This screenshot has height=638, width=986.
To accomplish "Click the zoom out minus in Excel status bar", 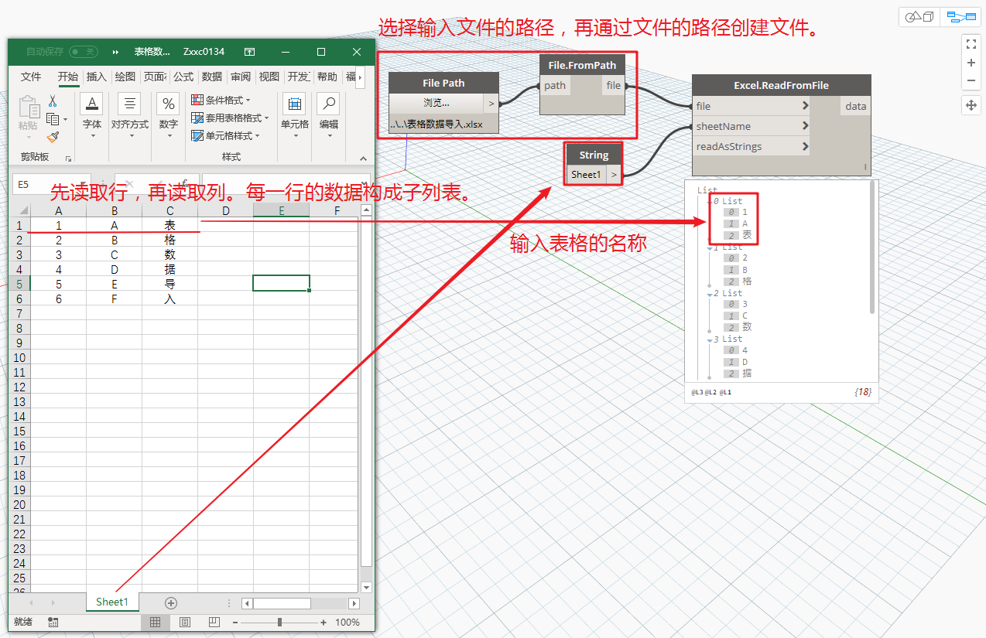I will 235,622.
